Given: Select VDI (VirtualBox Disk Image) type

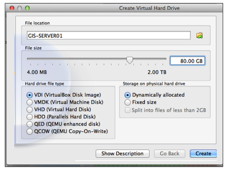Looking at the screenshot, I should click(x=29, y=95).
